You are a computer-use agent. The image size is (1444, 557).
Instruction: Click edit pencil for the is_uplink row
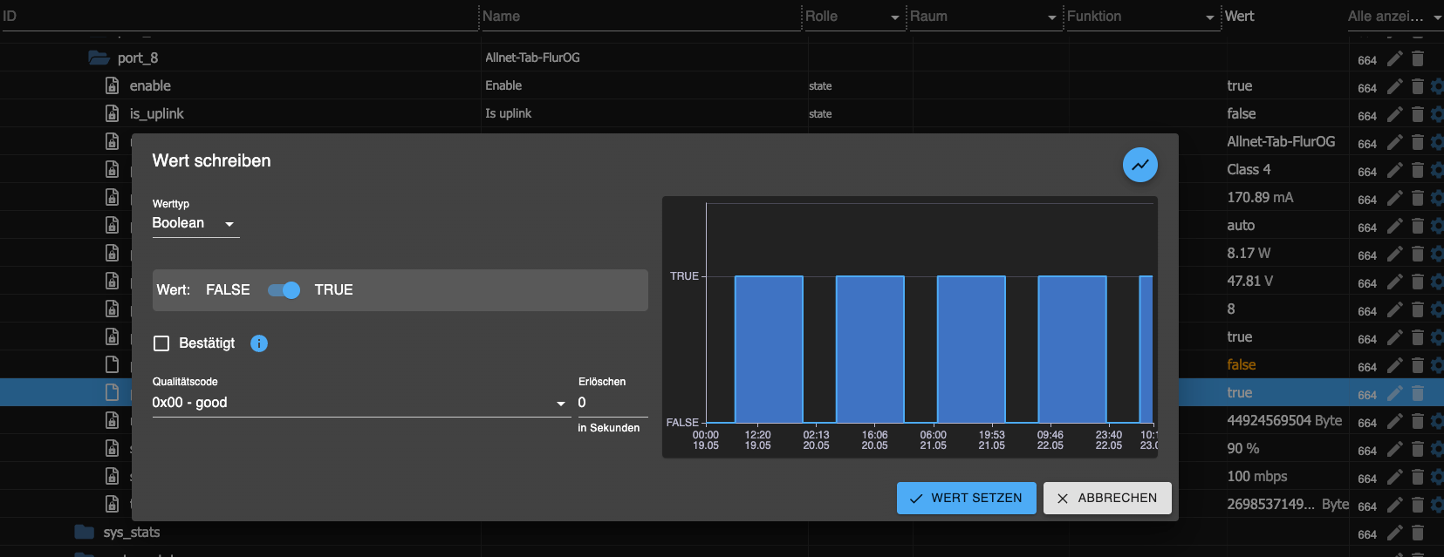coord(1394,114)
